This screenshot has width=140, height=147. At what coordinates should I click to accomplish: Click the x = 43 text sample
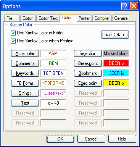tap(53, 103)
